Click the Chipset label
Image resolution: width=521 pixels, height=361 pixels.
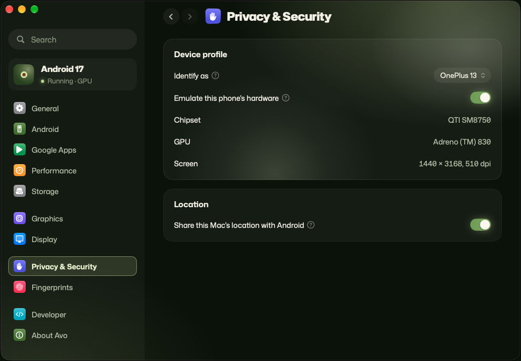click(187, 120)
